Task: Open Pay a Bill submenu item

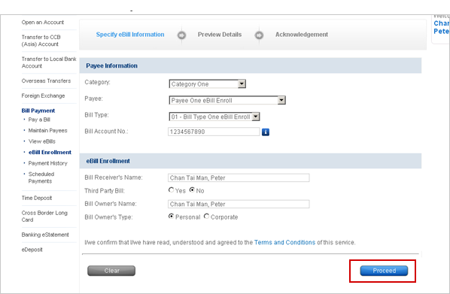Action: [39, 120]
